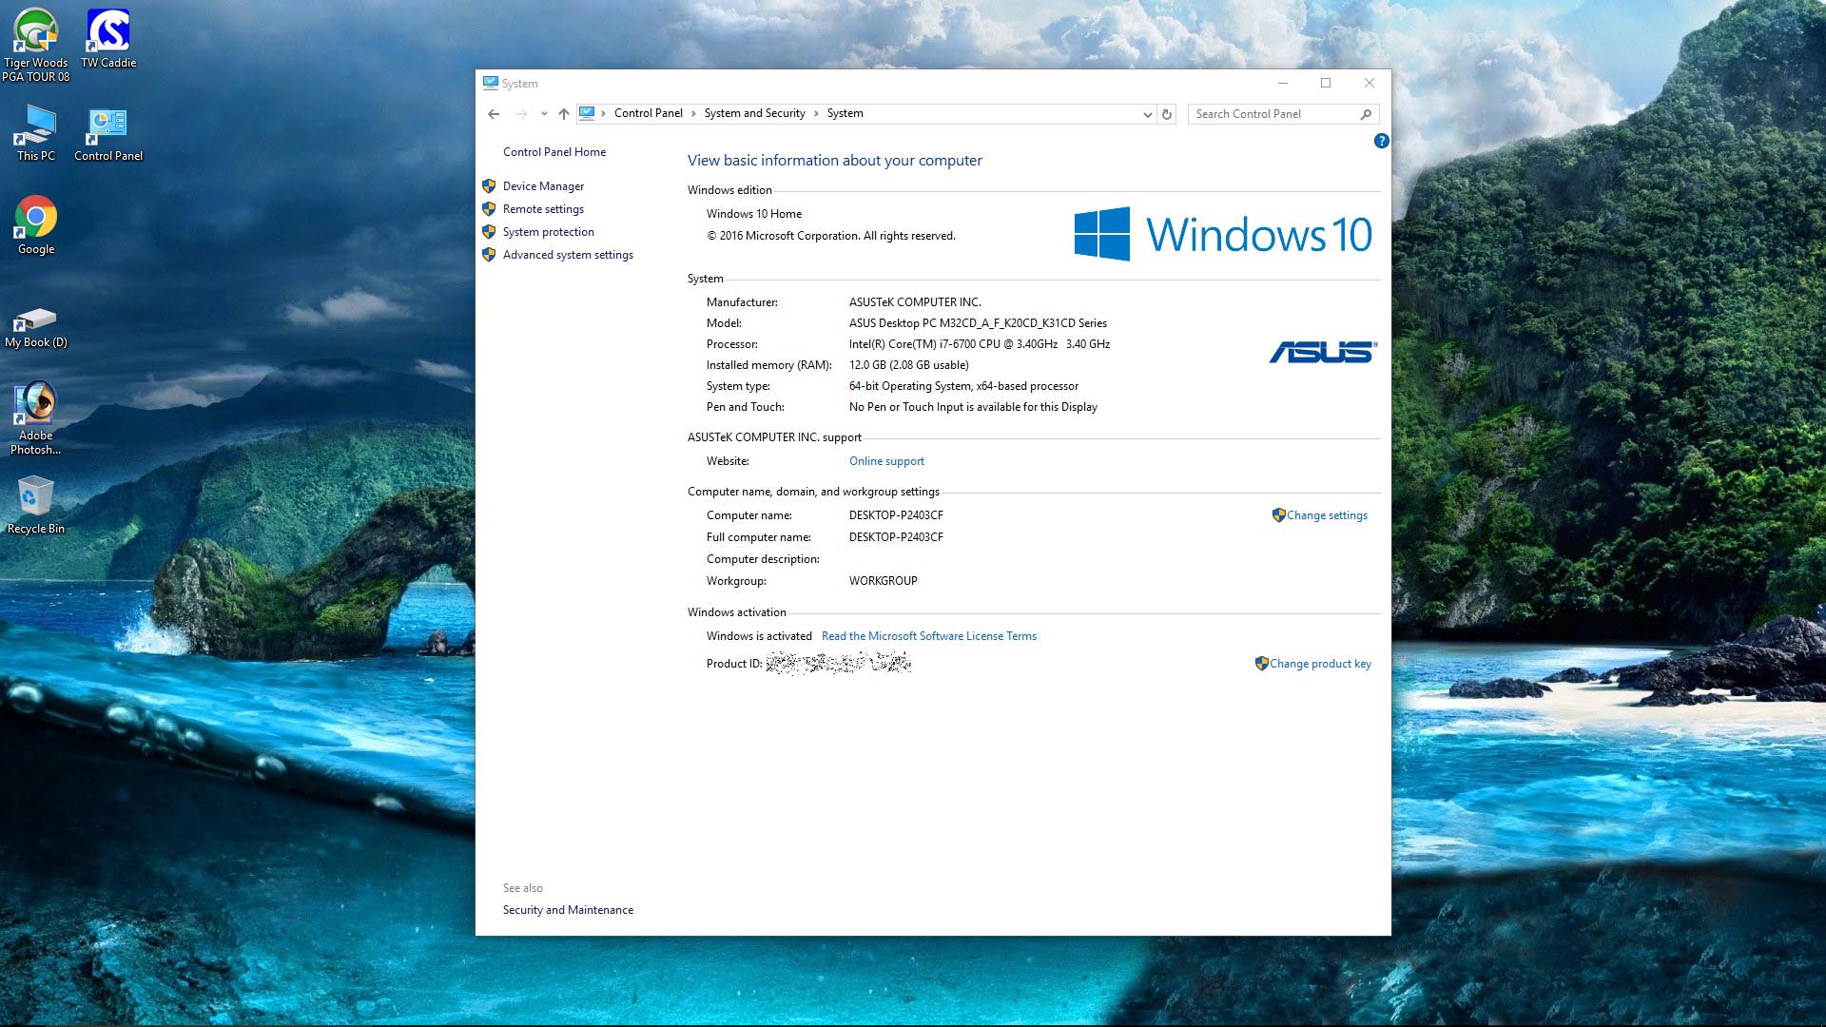
Task: Open recent locations dropdown arrow
Action: (x=544, y=114)
